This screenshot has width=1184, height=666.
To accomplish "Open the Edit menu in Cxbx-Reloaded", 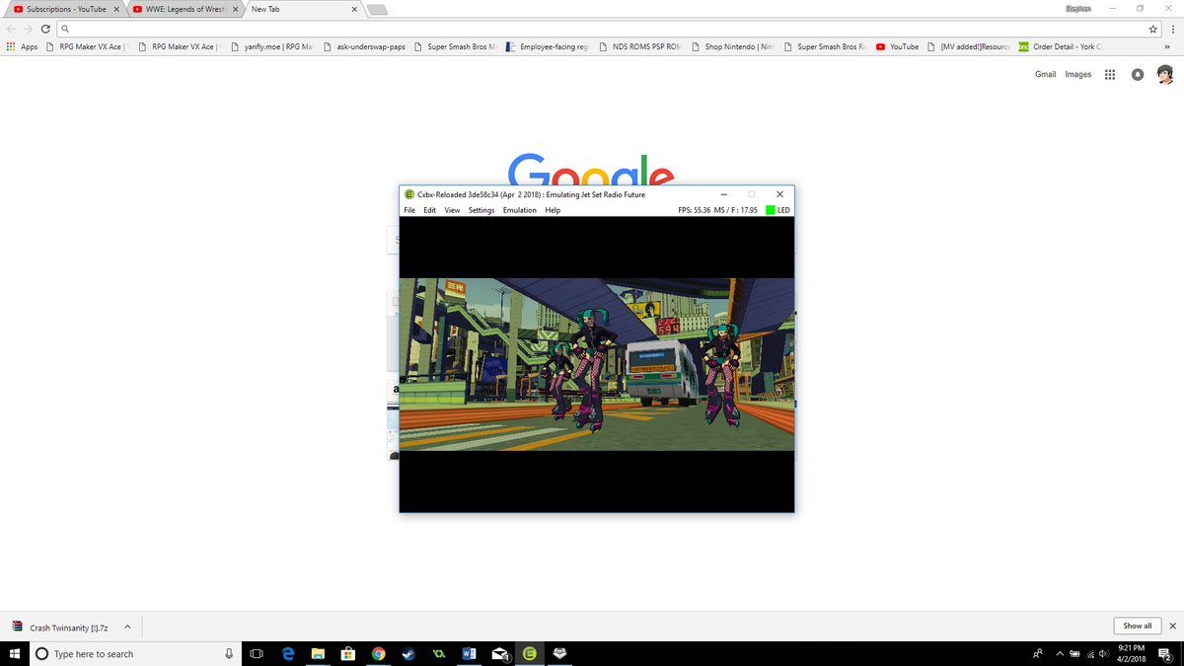I will pyautogui.click(x=430, y=210).
